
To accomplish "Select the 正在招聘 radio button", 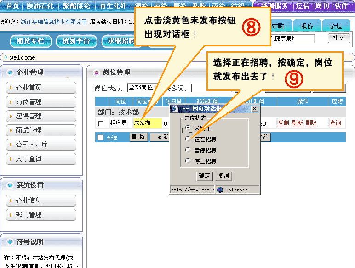I will click(x=187, y=139).
